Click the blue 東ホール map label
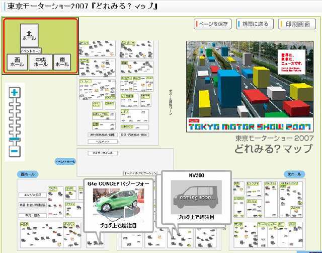This screenshot has height=253, width=322. 294,174
